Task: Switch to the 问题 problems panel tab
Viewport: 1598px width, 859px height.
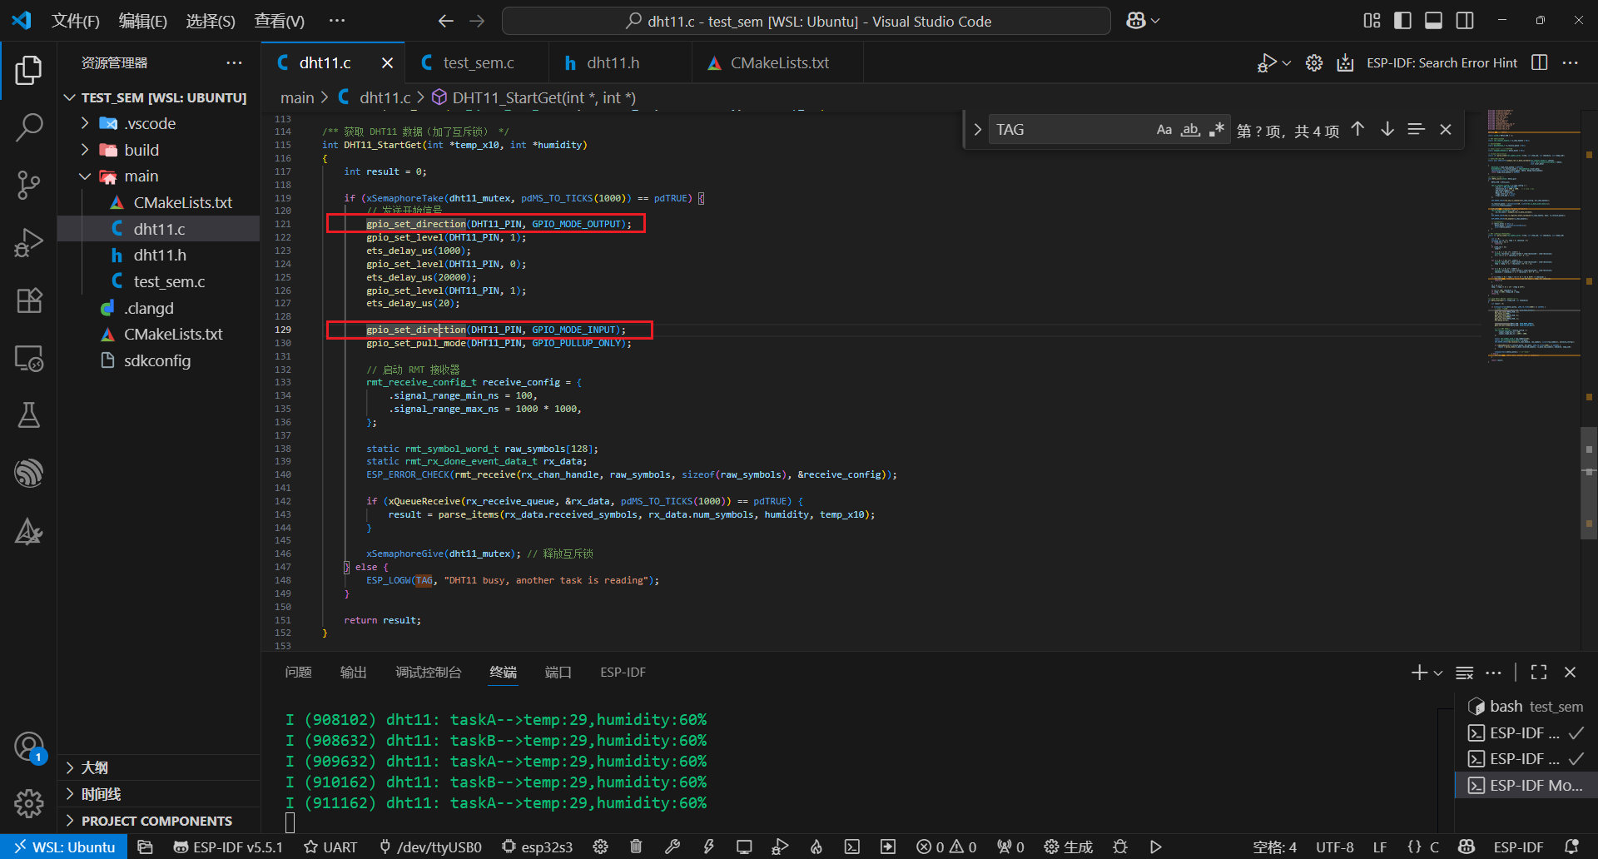Action: pyautogui.click(x=298, y=672)
